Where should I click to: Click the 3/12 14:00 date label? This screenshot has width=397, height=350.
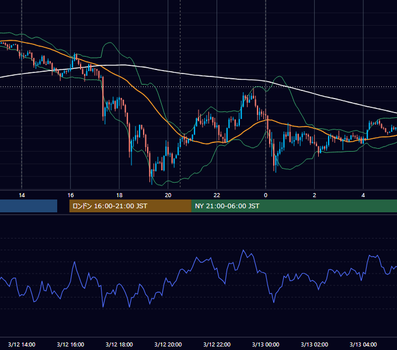click(x=22, y=344)
